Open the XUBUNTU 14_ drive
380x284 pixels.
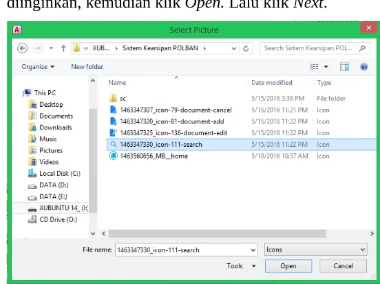[x=51, y=208]
